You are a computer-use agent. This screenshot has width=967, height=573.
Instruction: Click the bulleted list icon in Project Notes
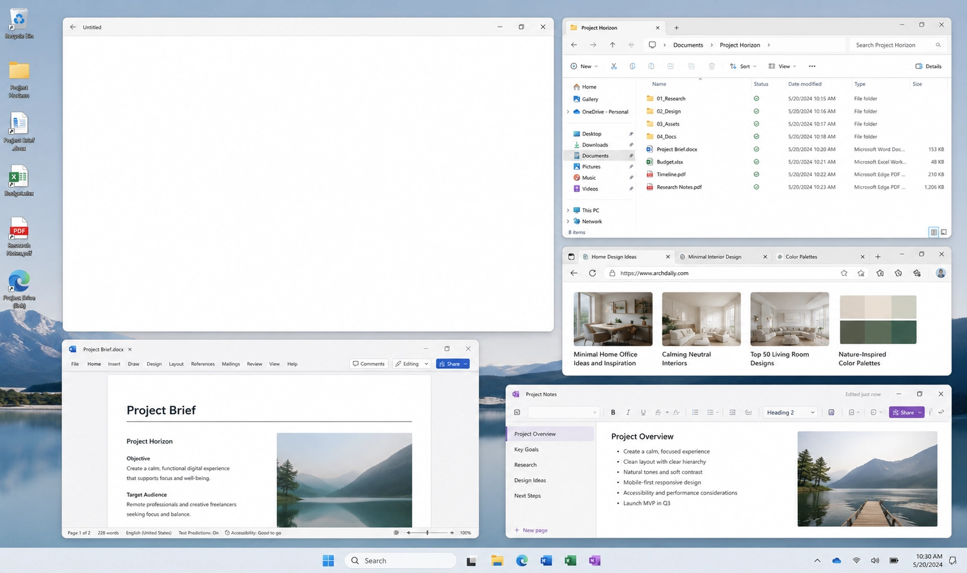pyautogui.click(x=695, y=412)
